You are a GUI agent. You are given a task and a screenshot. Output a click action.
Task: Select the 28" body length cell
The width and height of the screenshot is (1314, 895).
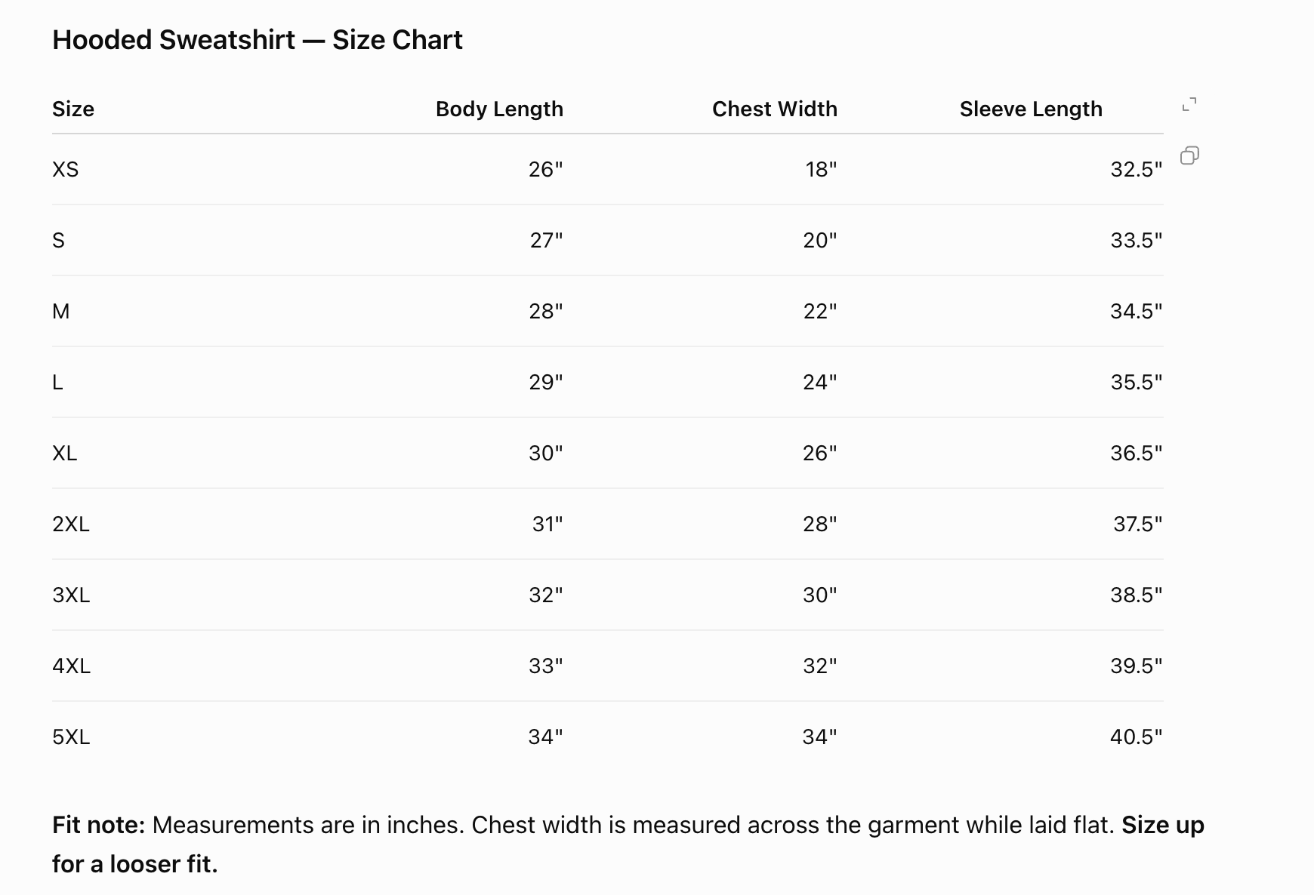click(x=546, y=312)
